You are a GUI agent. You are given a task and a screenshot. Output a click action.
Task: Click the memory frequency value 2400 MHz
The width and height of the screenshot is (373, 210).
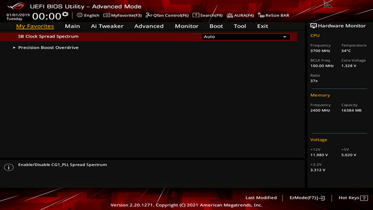point(320,110)
